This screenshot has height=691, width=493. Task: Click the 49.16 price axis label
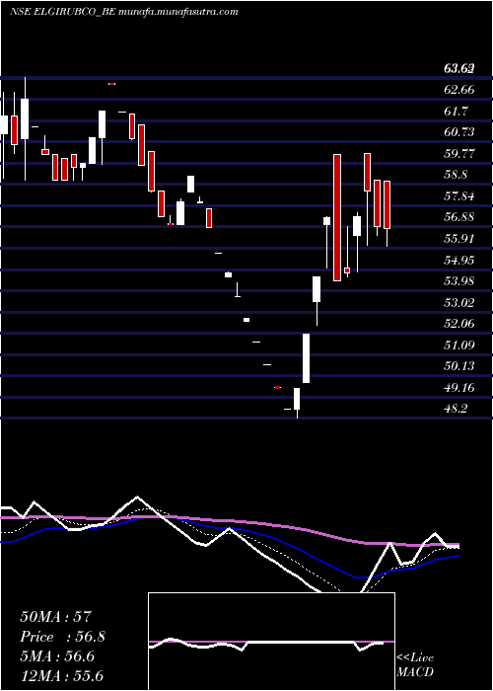pos(460,388)
